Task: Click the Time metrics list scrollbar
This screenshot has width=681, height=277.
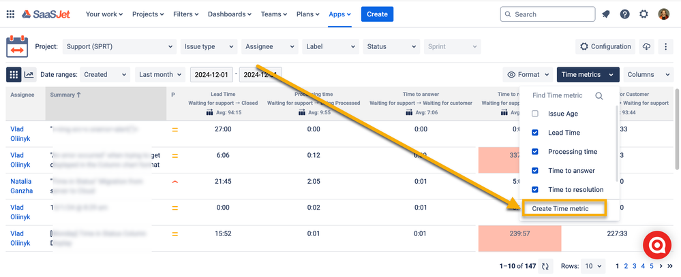Action: 617,143
